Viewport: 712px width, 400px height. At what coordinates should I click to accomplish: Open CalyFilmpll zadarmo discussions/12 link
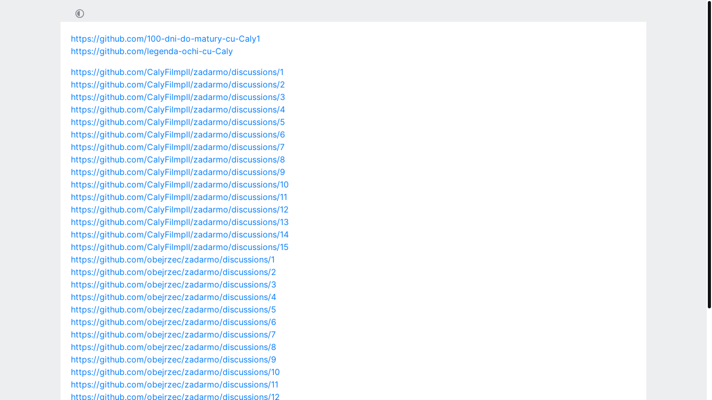[x=180, y=209]
